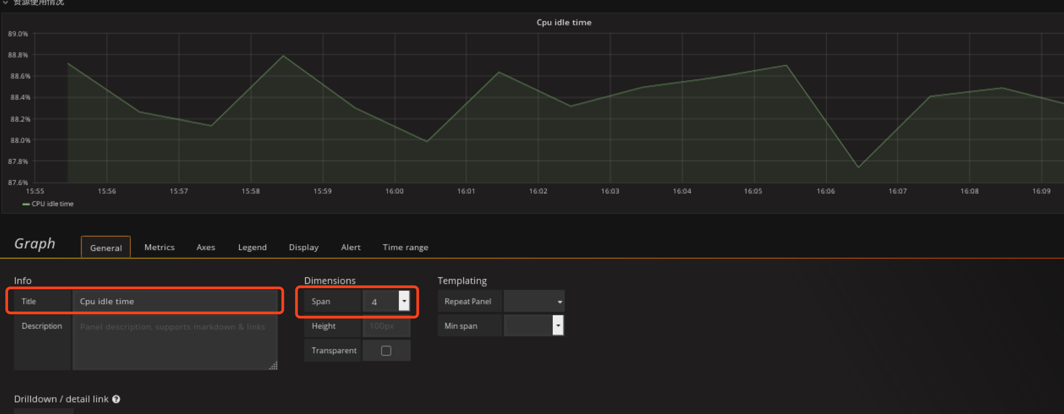The image size is (1064, 414).
Task: Click the description textarea resize handle
Action: click(273, 366)
